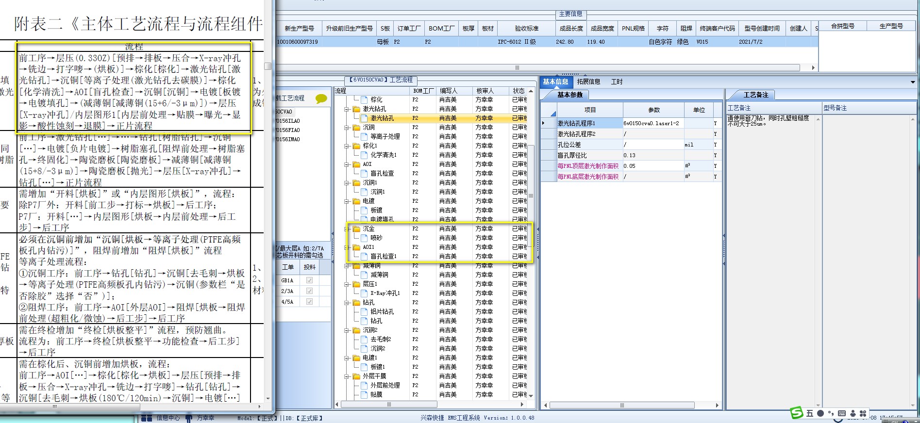This screenshot has height=423, width=920.
Task: Collapse the 激光钻孔 tree node
Action: (x=347, y=109)
